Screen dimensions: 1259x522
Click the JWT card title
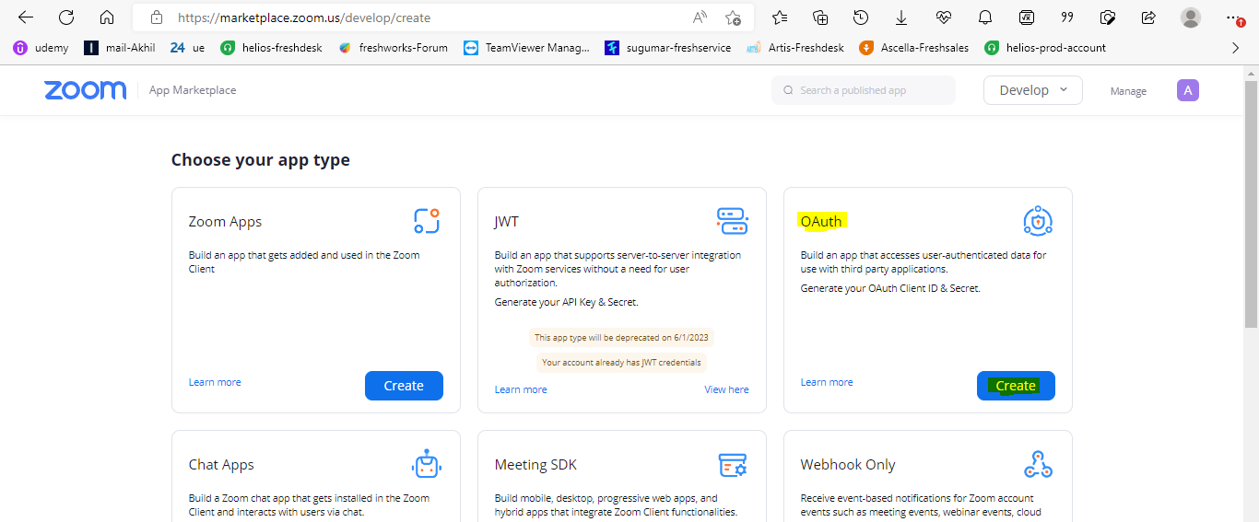507,222
